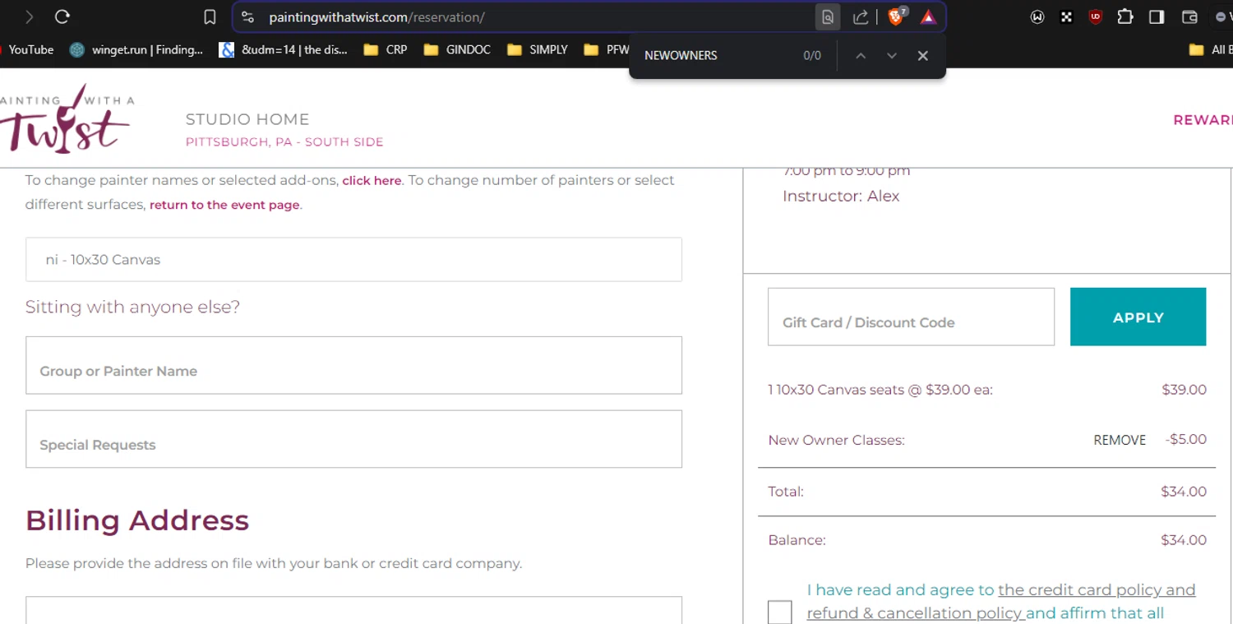
Task: Apply the discount code
Action: pyautogui.click(x=1138, y=317)
